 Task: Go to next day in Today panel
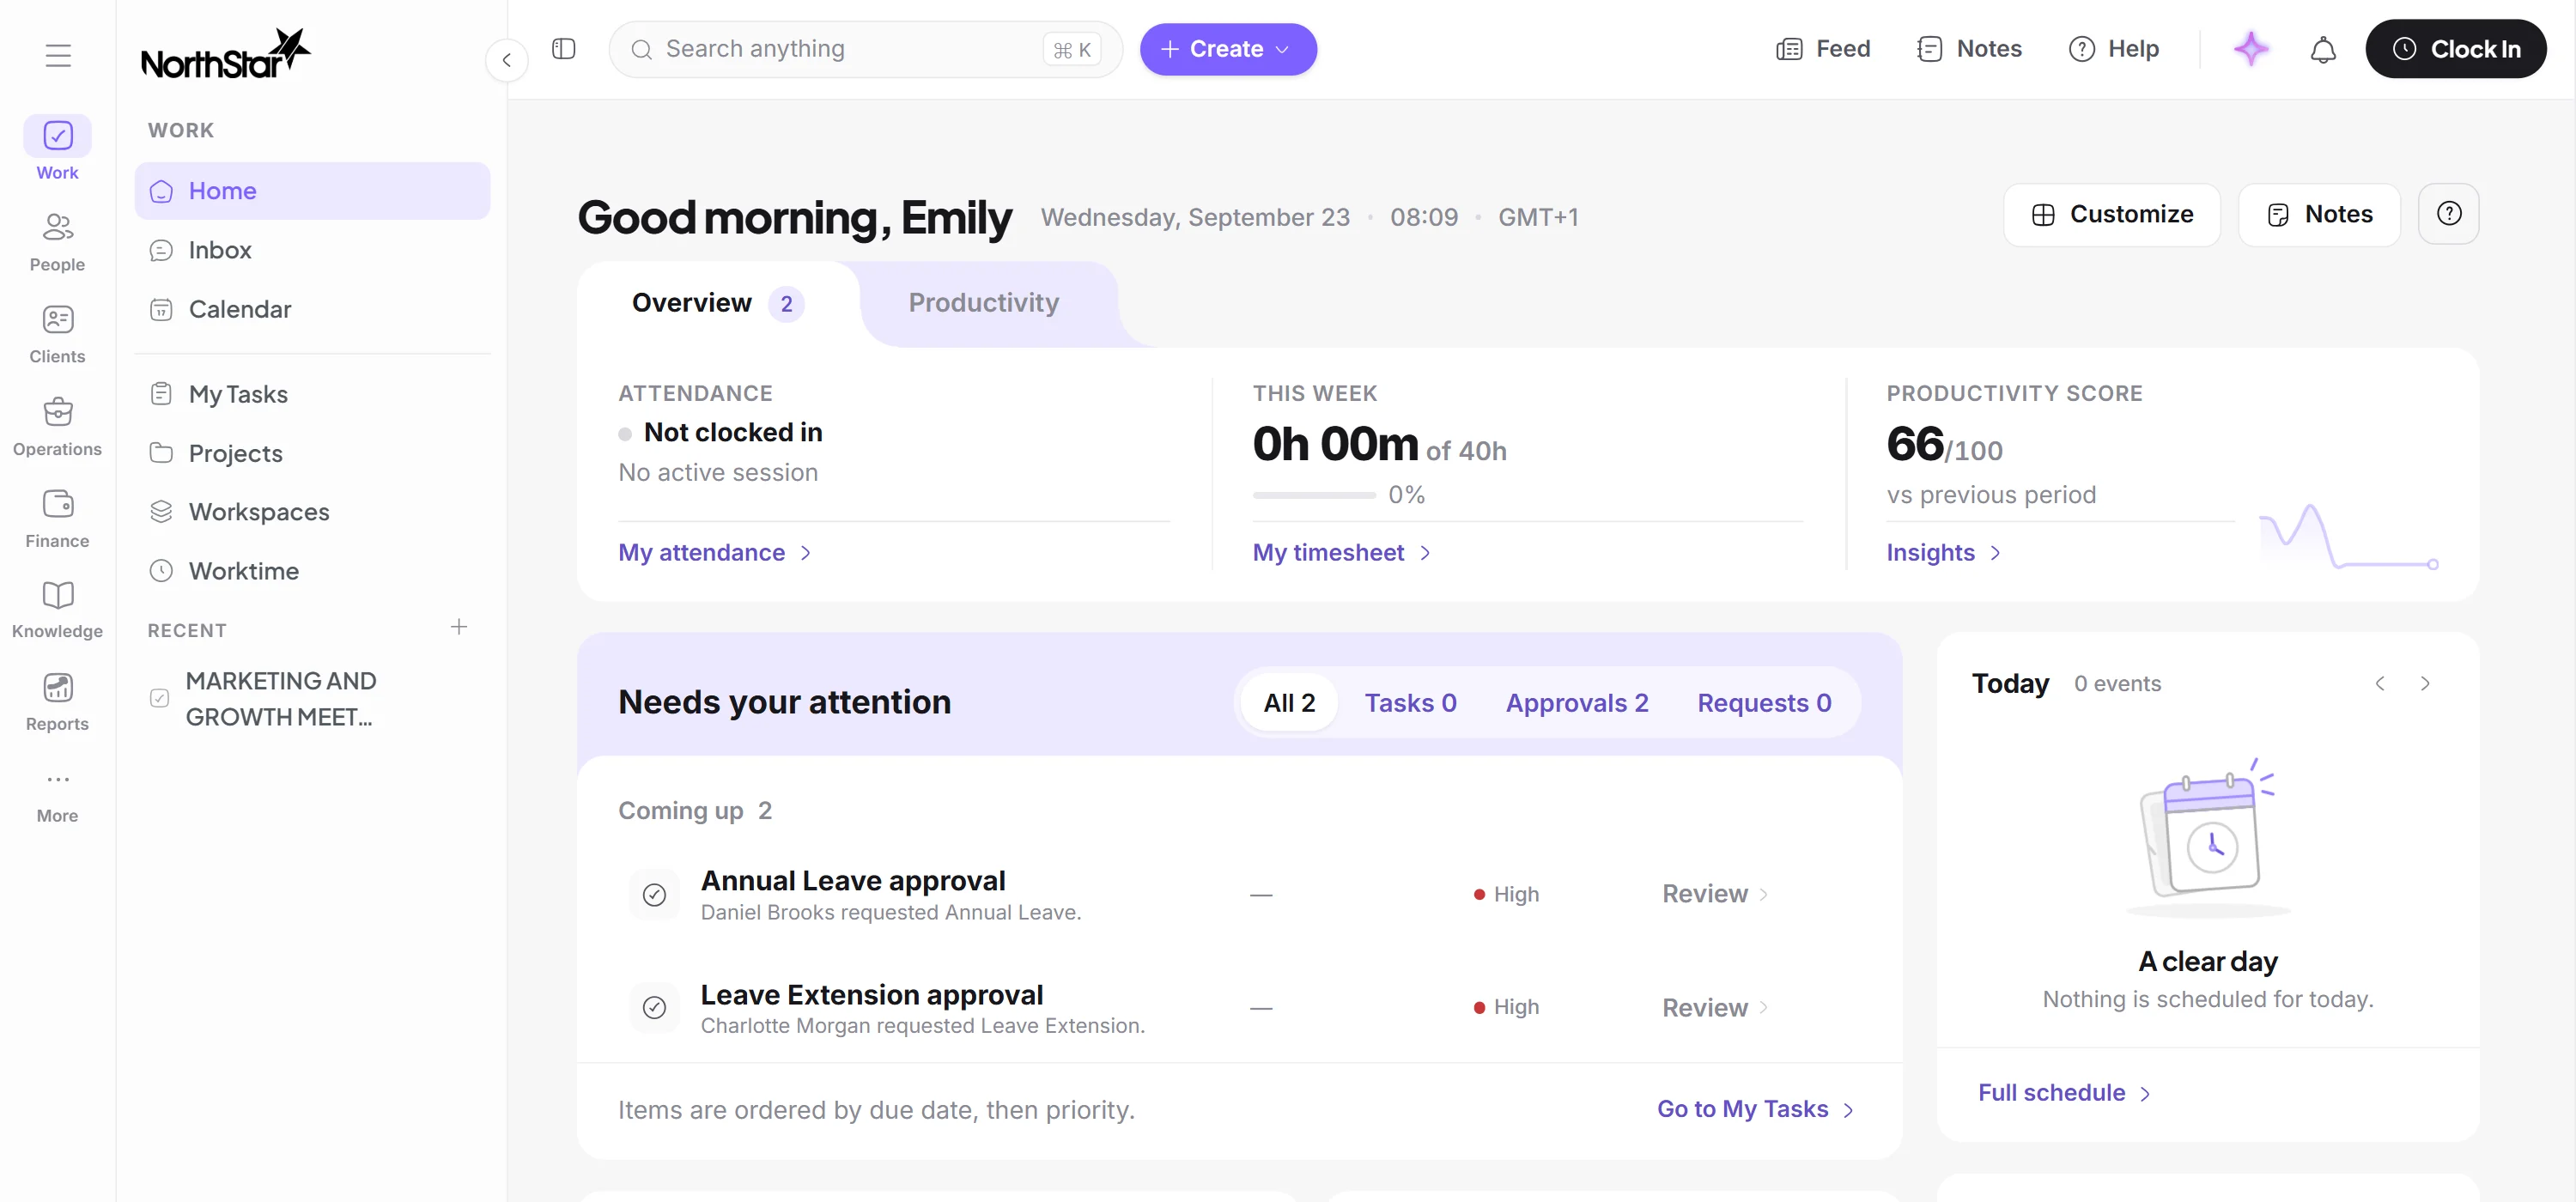pyautogui.click(x=2425, y=684)
